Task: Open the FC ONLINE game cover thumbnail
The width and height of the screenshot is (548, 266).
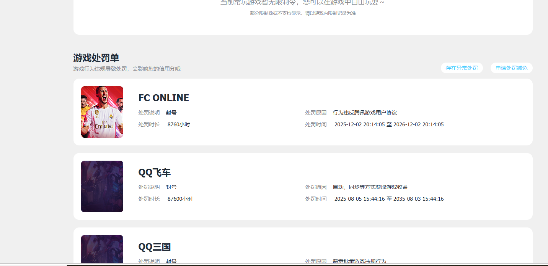Action: pos(102,112)
